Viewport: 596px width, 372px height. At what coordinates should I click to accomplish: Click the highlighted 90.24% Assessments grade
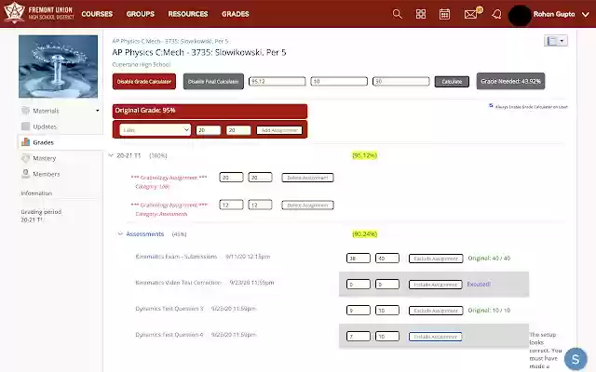364,233
